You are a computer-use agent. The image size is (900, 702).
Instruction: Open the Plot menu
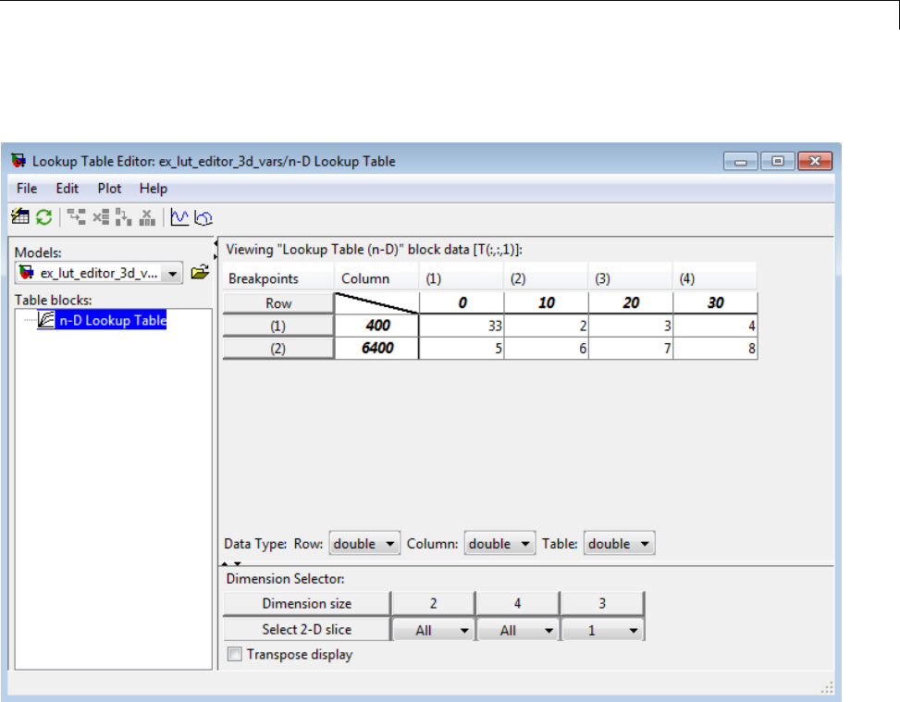[x=109, y=189]
